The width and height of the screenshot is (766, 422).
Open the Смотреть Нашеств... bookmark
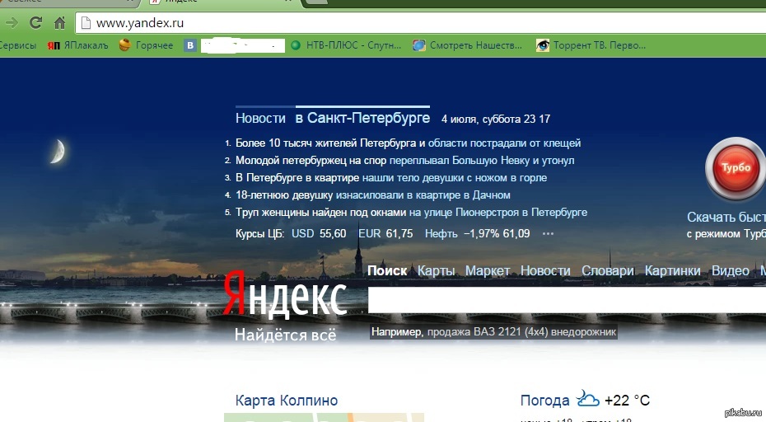(x=468, y=45)
